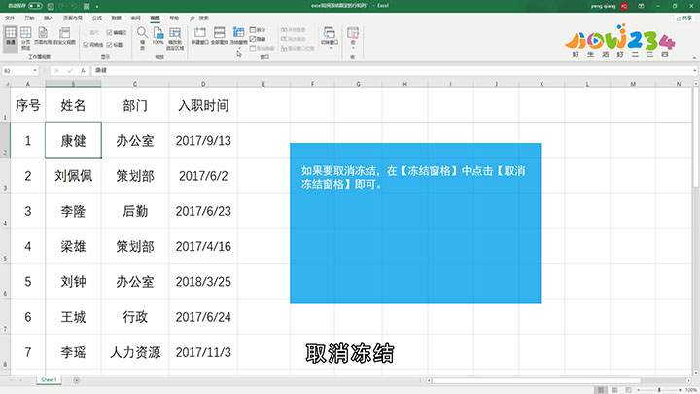Open the Zoom magnifier dialog
The image size is (700, 394).
coord(142,37)
